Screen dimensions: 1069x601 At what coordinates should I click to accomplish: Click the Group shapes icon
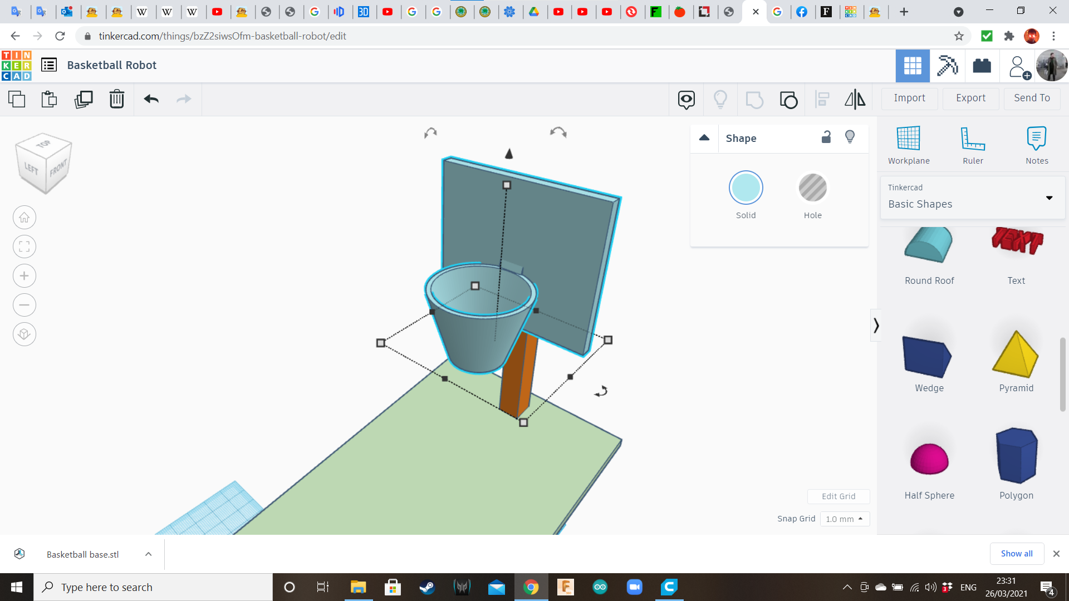pyautogui.click(x=754, y=100)
